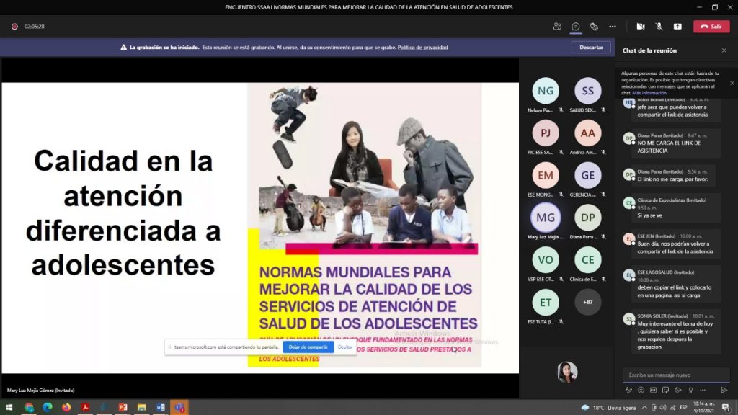Click the GIF icon below message box
738x415 pixels.
click(x=653, y=390)
